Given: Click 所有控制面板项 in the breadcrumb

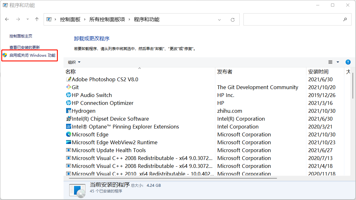Looking at the screenshot, I should pyautogui.click(x=107, y=20).
